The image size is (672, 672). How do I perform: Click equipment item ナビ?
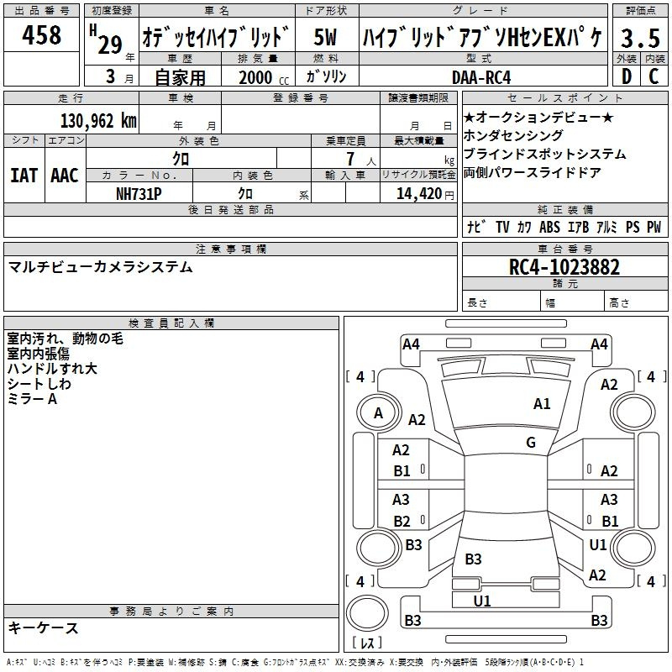[476, 227]
